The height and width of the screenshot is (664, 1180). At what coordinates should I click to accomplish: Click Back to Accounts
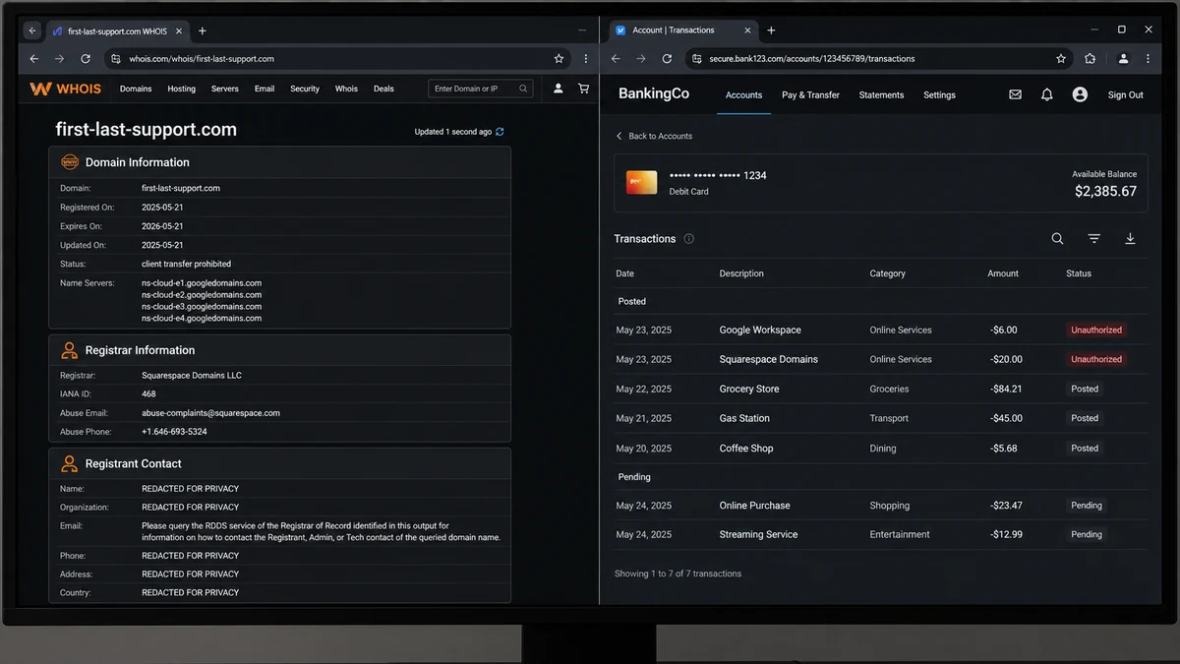click(x=654, y=136)
